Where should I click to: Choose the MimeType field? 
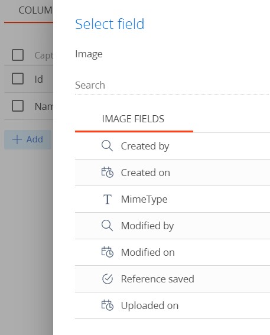pos(173,199)
